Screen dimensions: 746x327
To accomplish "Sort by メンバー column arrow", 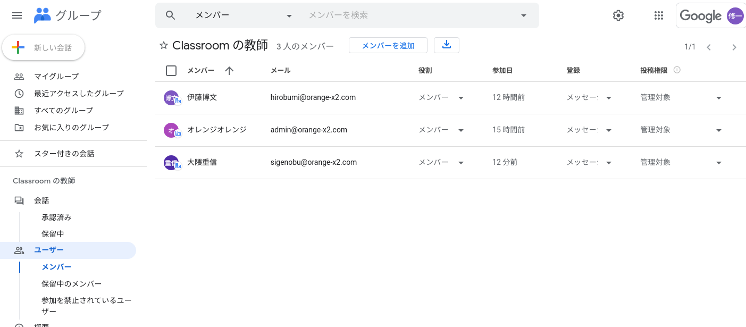I will click(x=229, y=71).
